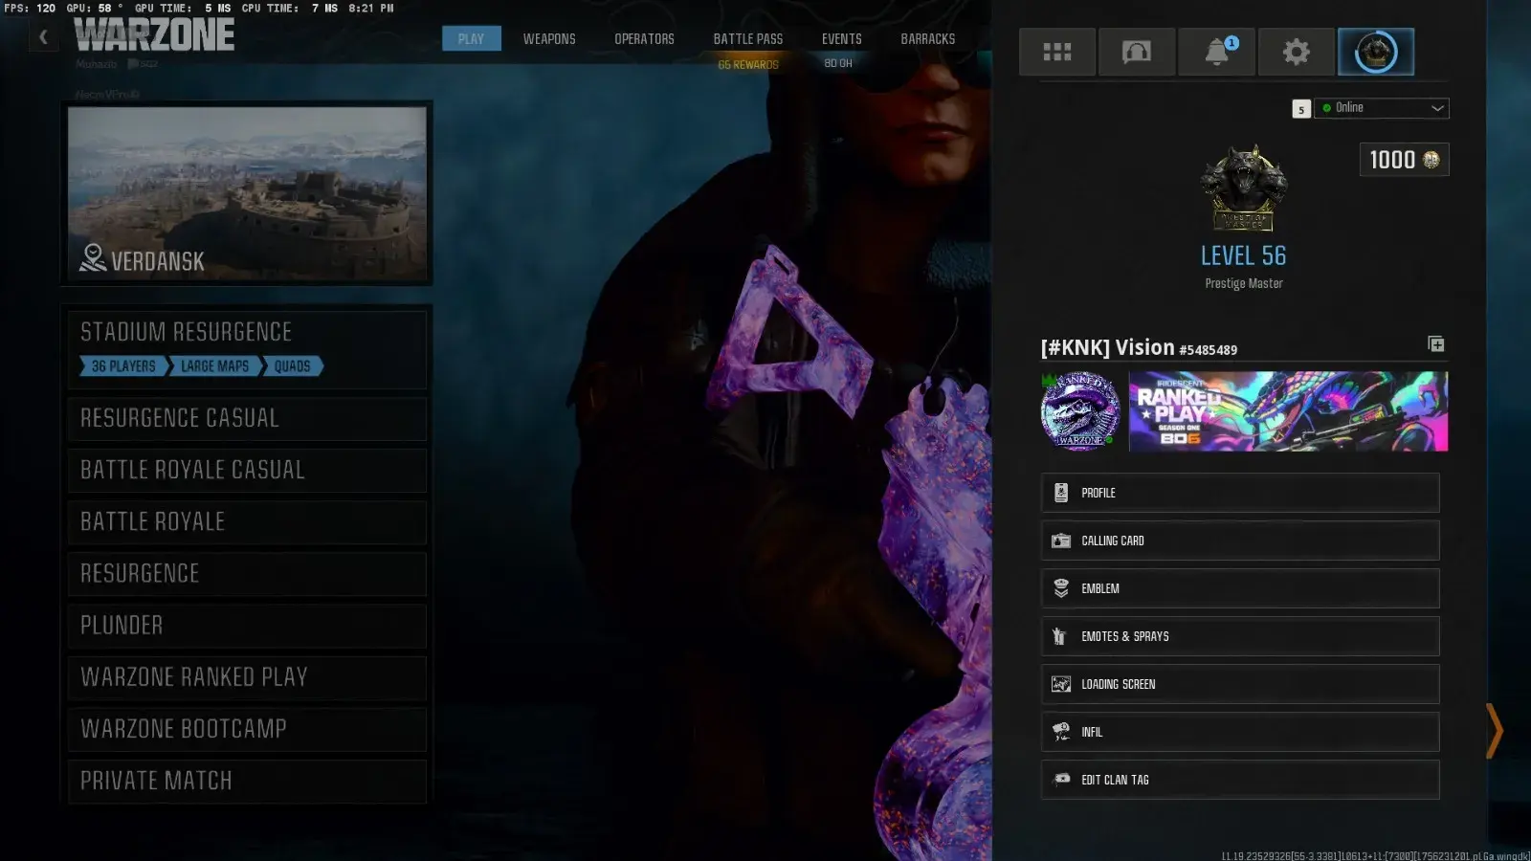The width and height of the screenshot is (1531, 861).
Task: Click the 1000 COD points balance
Action: click(1403, 160)
